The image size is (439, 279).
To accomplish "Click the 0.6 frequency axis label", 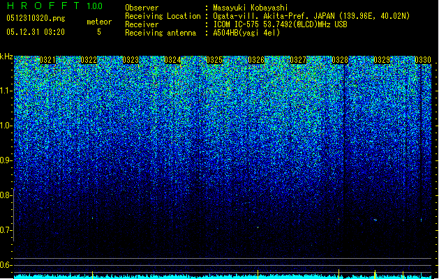I will tap(6, 265).
